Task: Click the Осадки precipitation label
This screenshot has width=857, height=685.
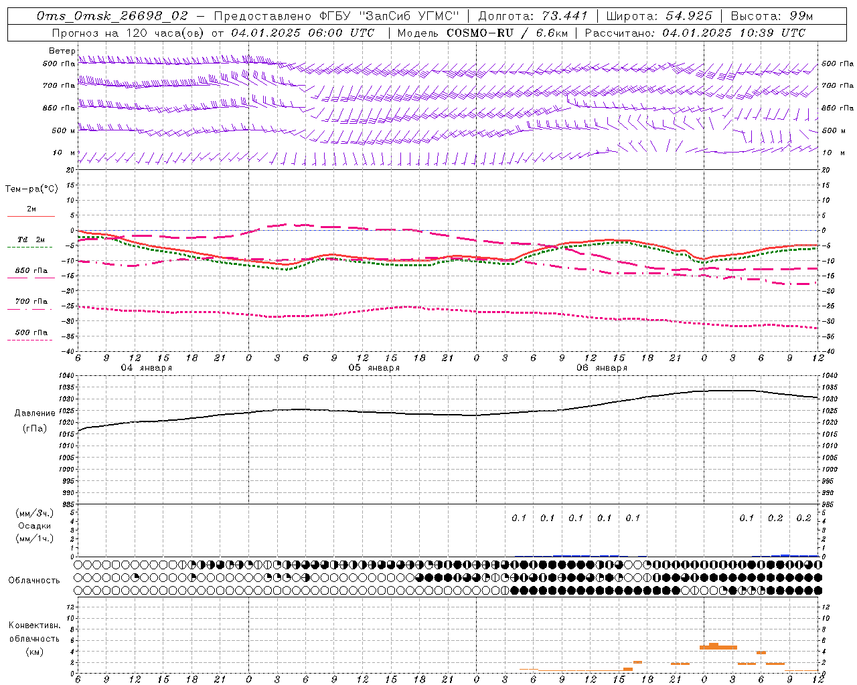Action: coord(34,526)
